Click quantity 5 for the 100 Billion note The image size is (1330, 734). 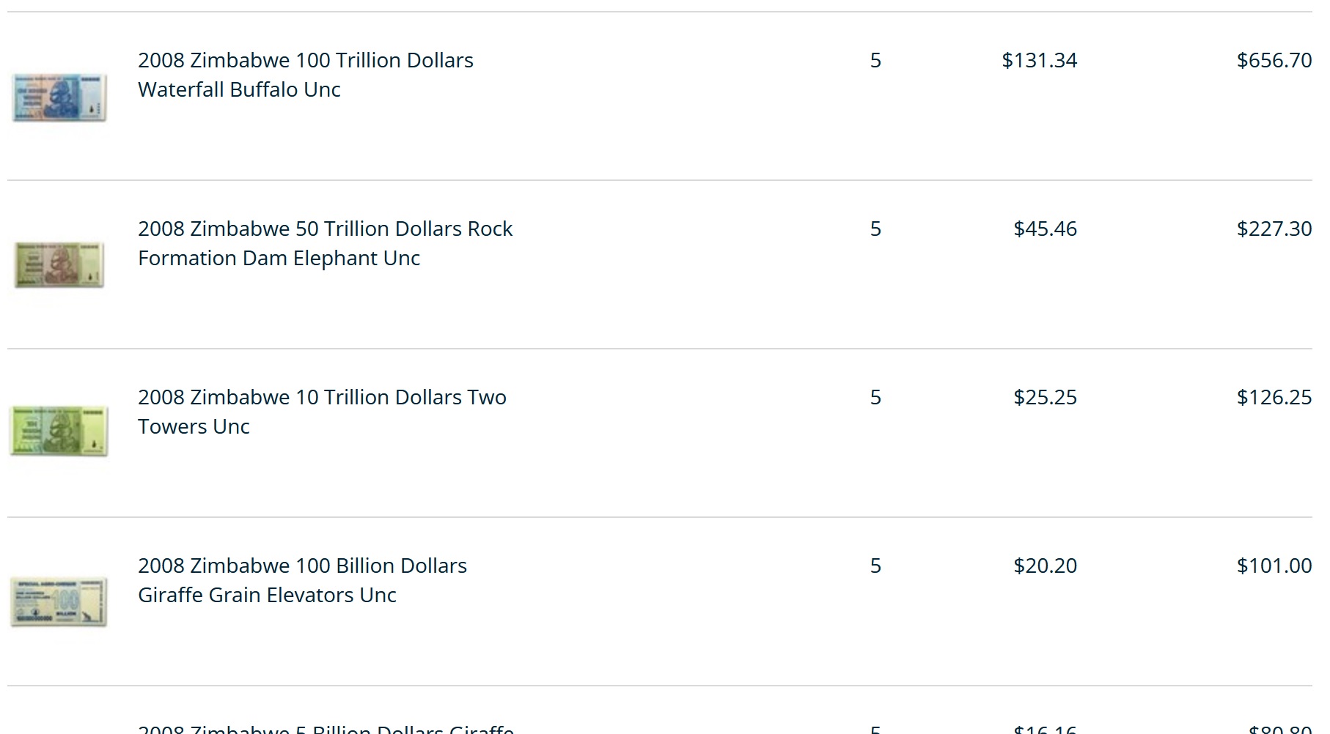(x=875, y=566)
